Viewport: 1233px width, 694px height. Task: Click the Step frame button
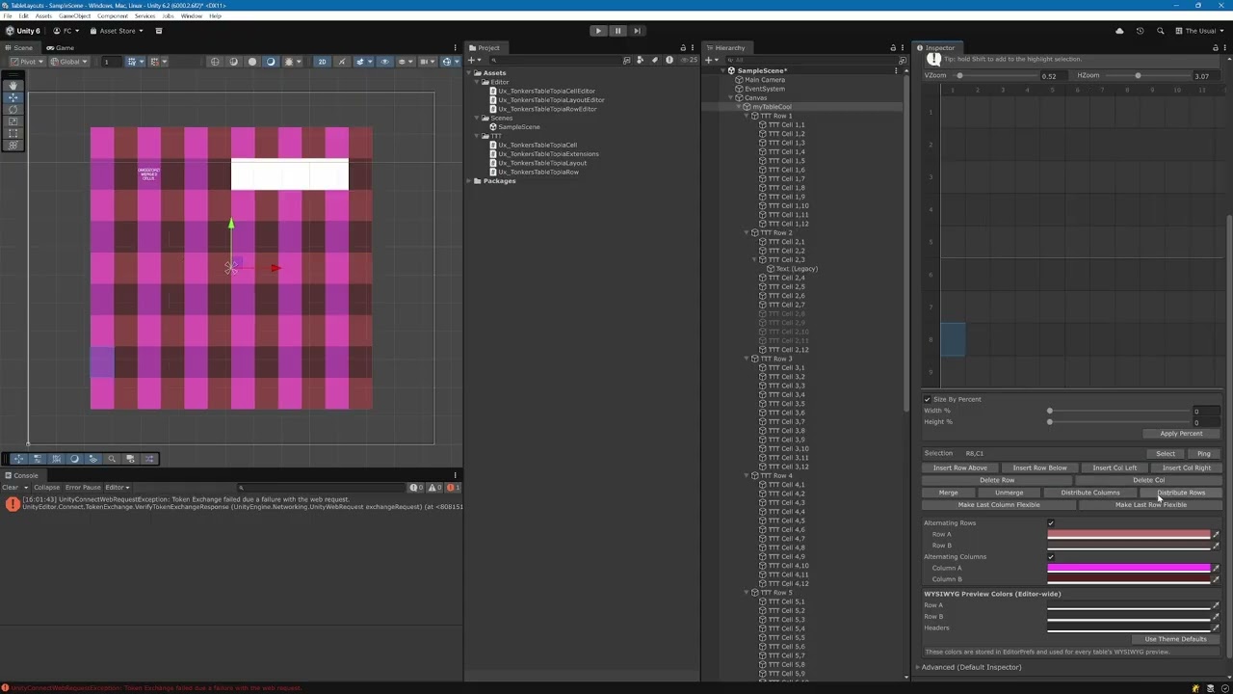click(x=637, y=31)
